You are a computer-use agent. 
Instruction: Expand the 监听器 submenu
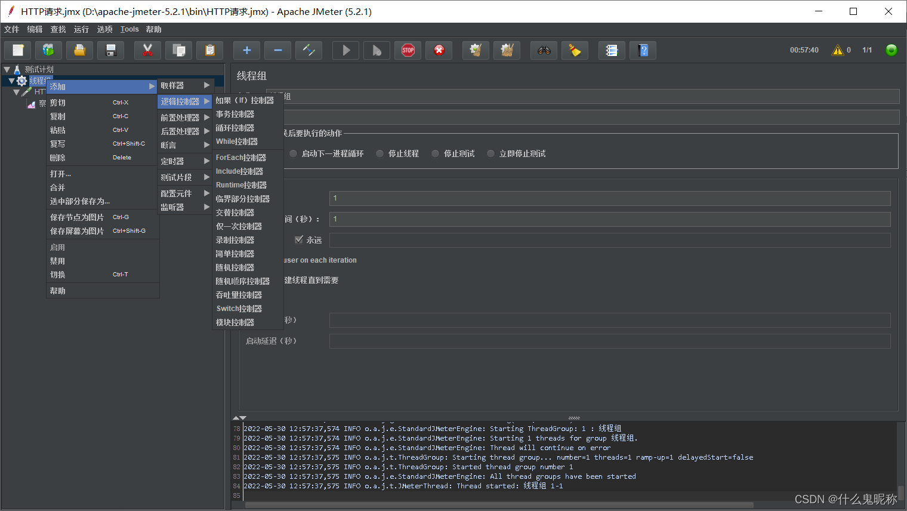click(186, 207)
